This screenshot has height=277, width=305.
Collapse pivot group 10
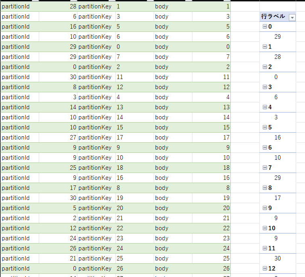(265, 228)
